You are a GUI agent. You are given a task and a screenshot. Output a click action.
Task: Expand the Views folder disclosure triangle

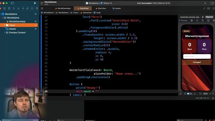coord(5,25)
